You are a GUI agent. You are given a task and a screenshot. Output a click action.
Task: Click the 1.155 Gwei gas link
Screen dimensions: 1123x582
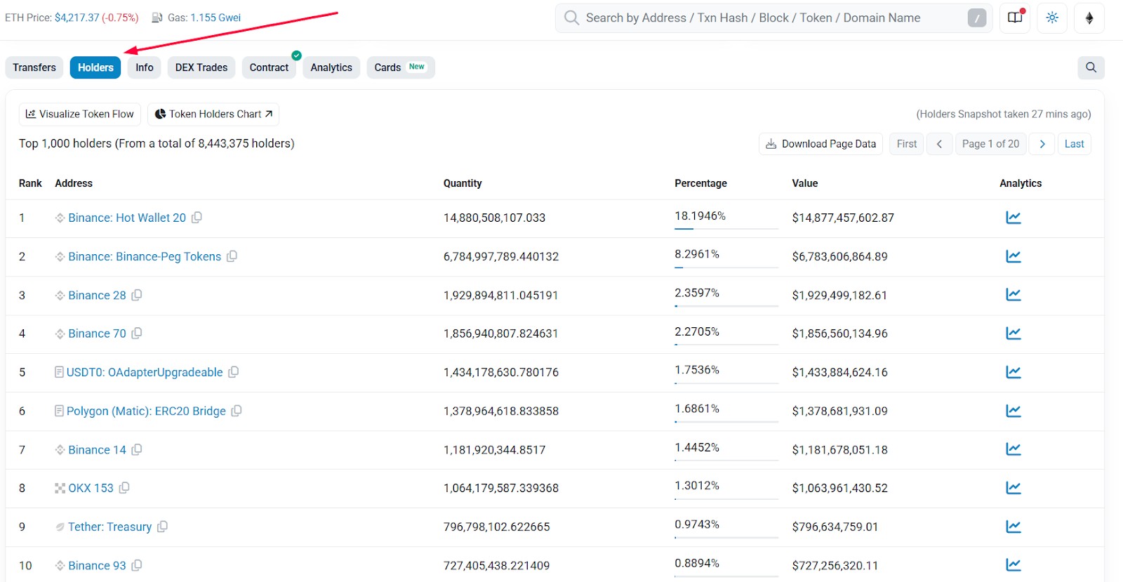point(215,18)
